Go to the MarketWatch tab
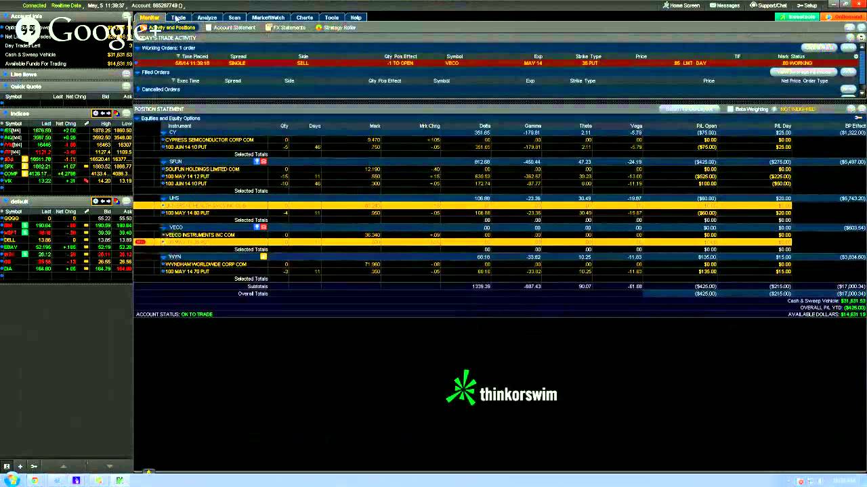The width and height of the screenshot is (867, 487). (x=268, y=18)
